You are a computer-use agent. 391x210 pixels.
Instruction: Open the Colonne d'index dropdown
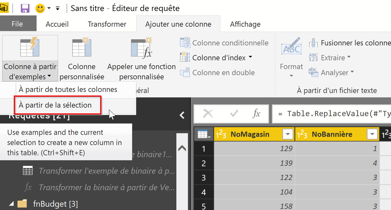click(x=250, y=57)
